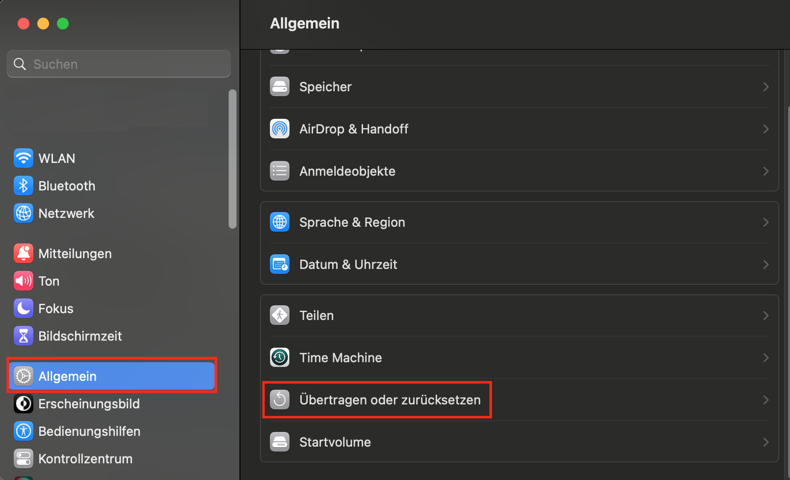The width and height of the screenshot is (790, 480).
Task: Click the Startvolume disk icon
Action: click(280, 442)
